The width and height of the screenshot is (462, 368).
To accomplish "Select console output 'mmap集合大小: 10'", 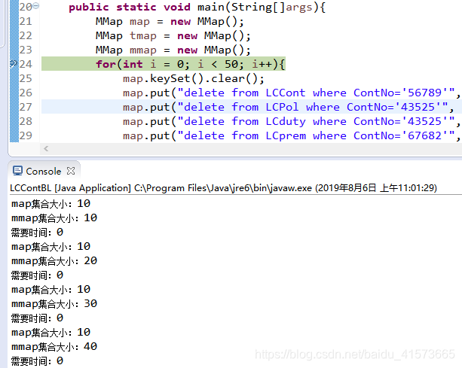I will pyautogui.click(x=54, y=218).
